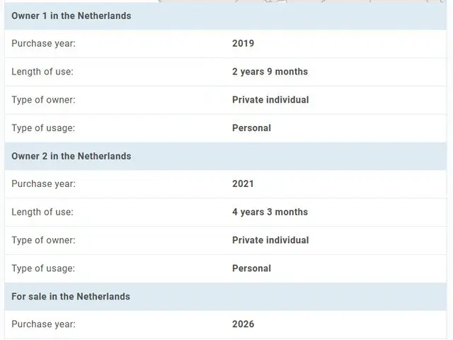Image resolution: width=453 pixels, height=340 pixels.
Task: Click the '2 years 9 months' value
Action: point(270,72)
